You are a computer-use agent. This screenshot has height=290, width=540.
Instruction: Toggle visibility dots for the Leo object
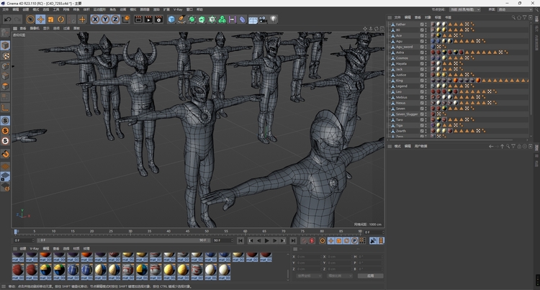[x=426, y=91]
